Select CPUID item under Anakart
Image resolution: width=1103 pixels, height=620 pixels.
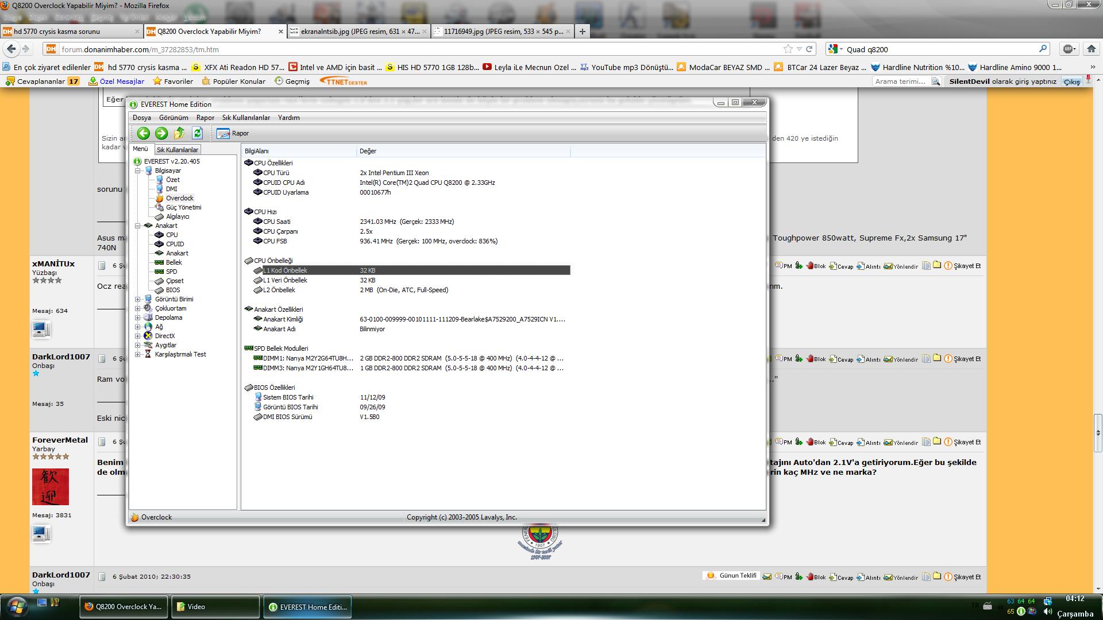[175, 244]
